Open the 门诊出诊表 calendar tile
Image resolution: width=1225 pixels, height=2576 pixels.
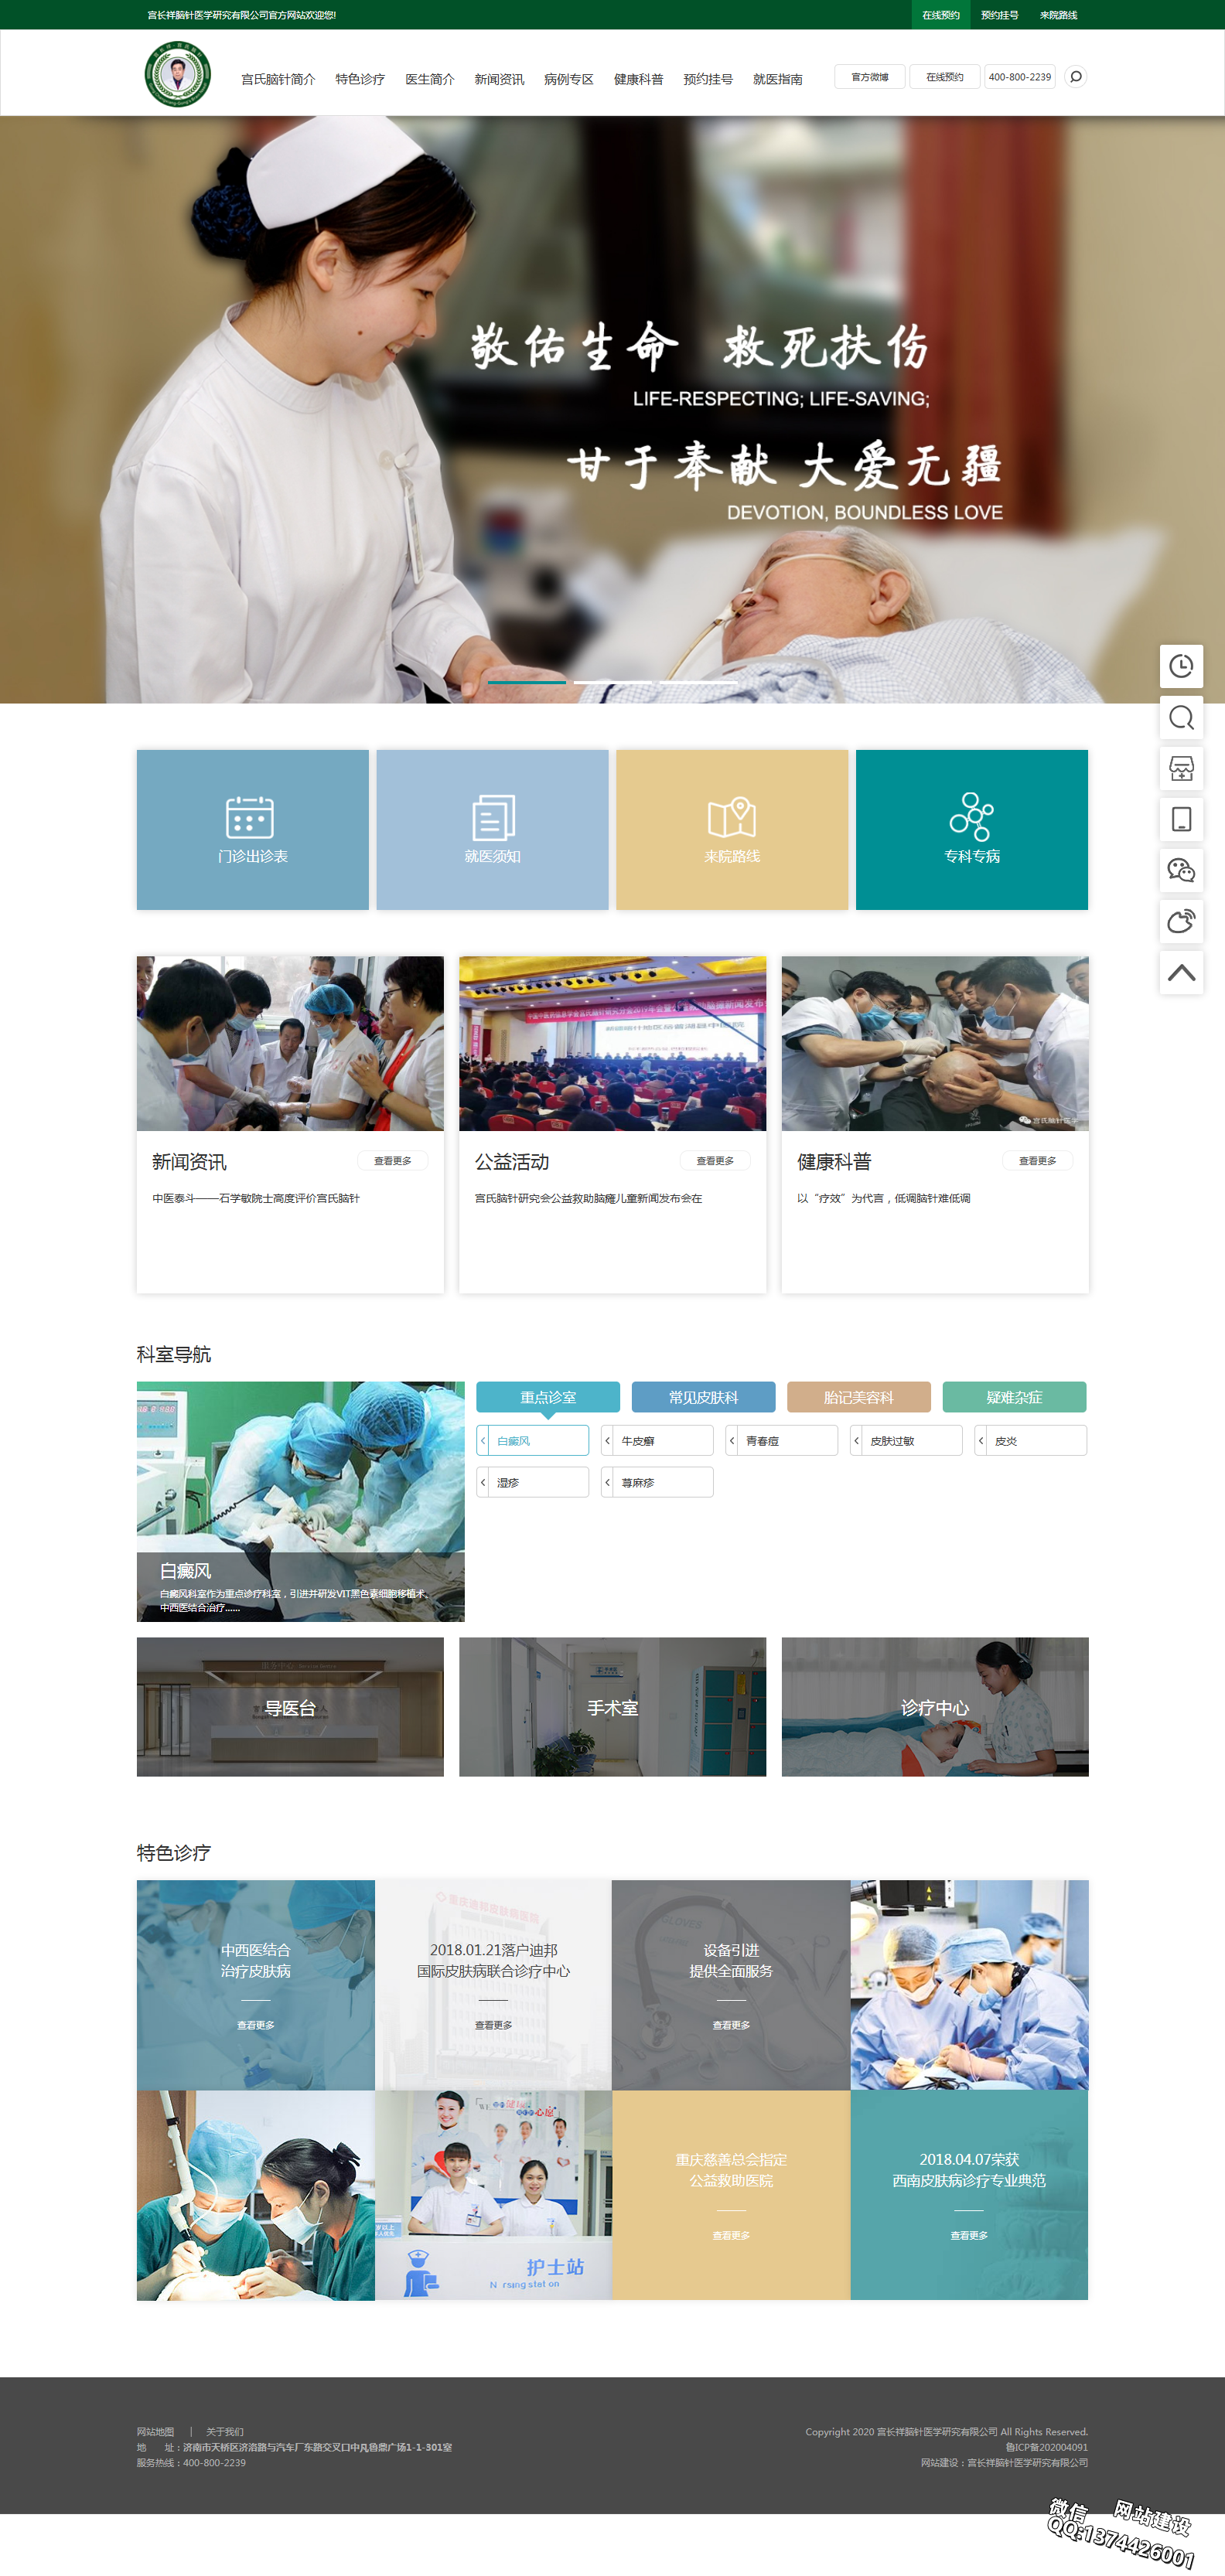253,830
